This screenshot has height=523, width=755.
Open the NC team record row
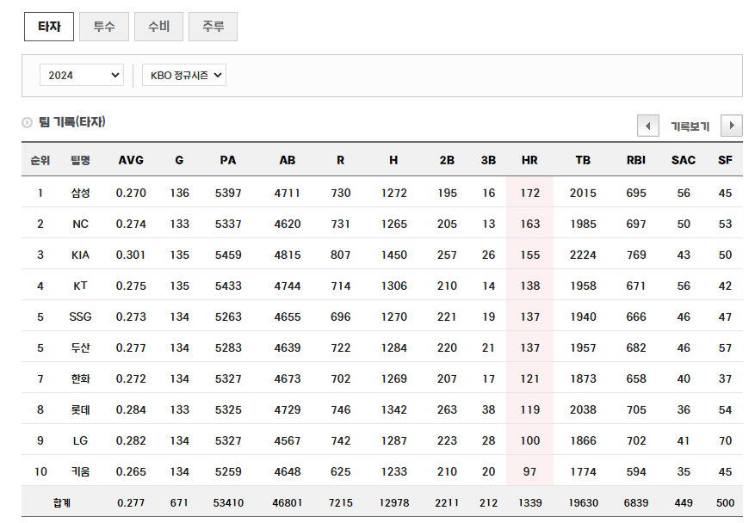pyautogui.click(x=81, y=224)
